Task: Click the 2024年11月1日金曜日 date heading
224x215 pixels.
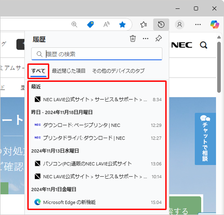Action: 54,189
